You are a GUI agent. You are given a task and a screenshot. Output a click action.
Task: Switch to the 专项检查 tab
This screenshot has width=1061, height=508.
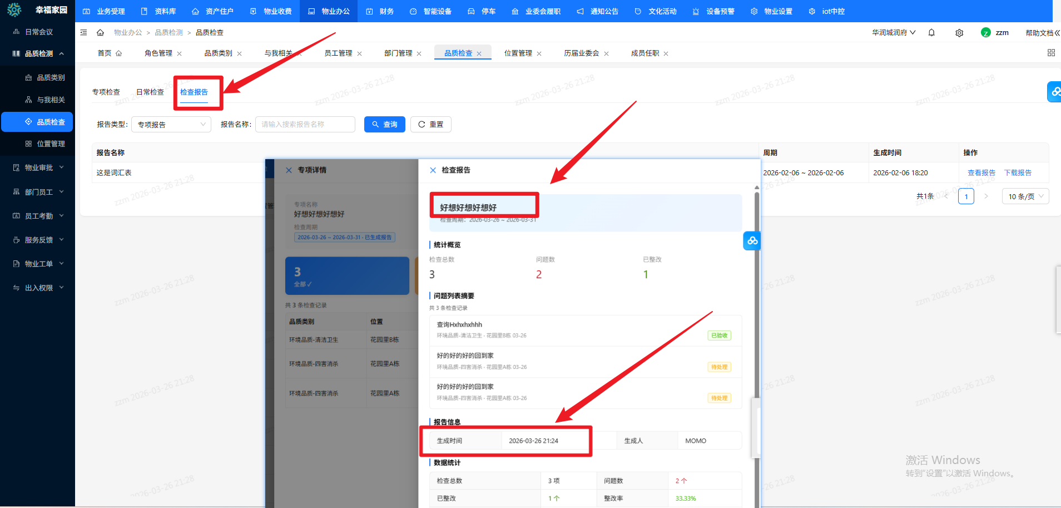pos(106,92)
